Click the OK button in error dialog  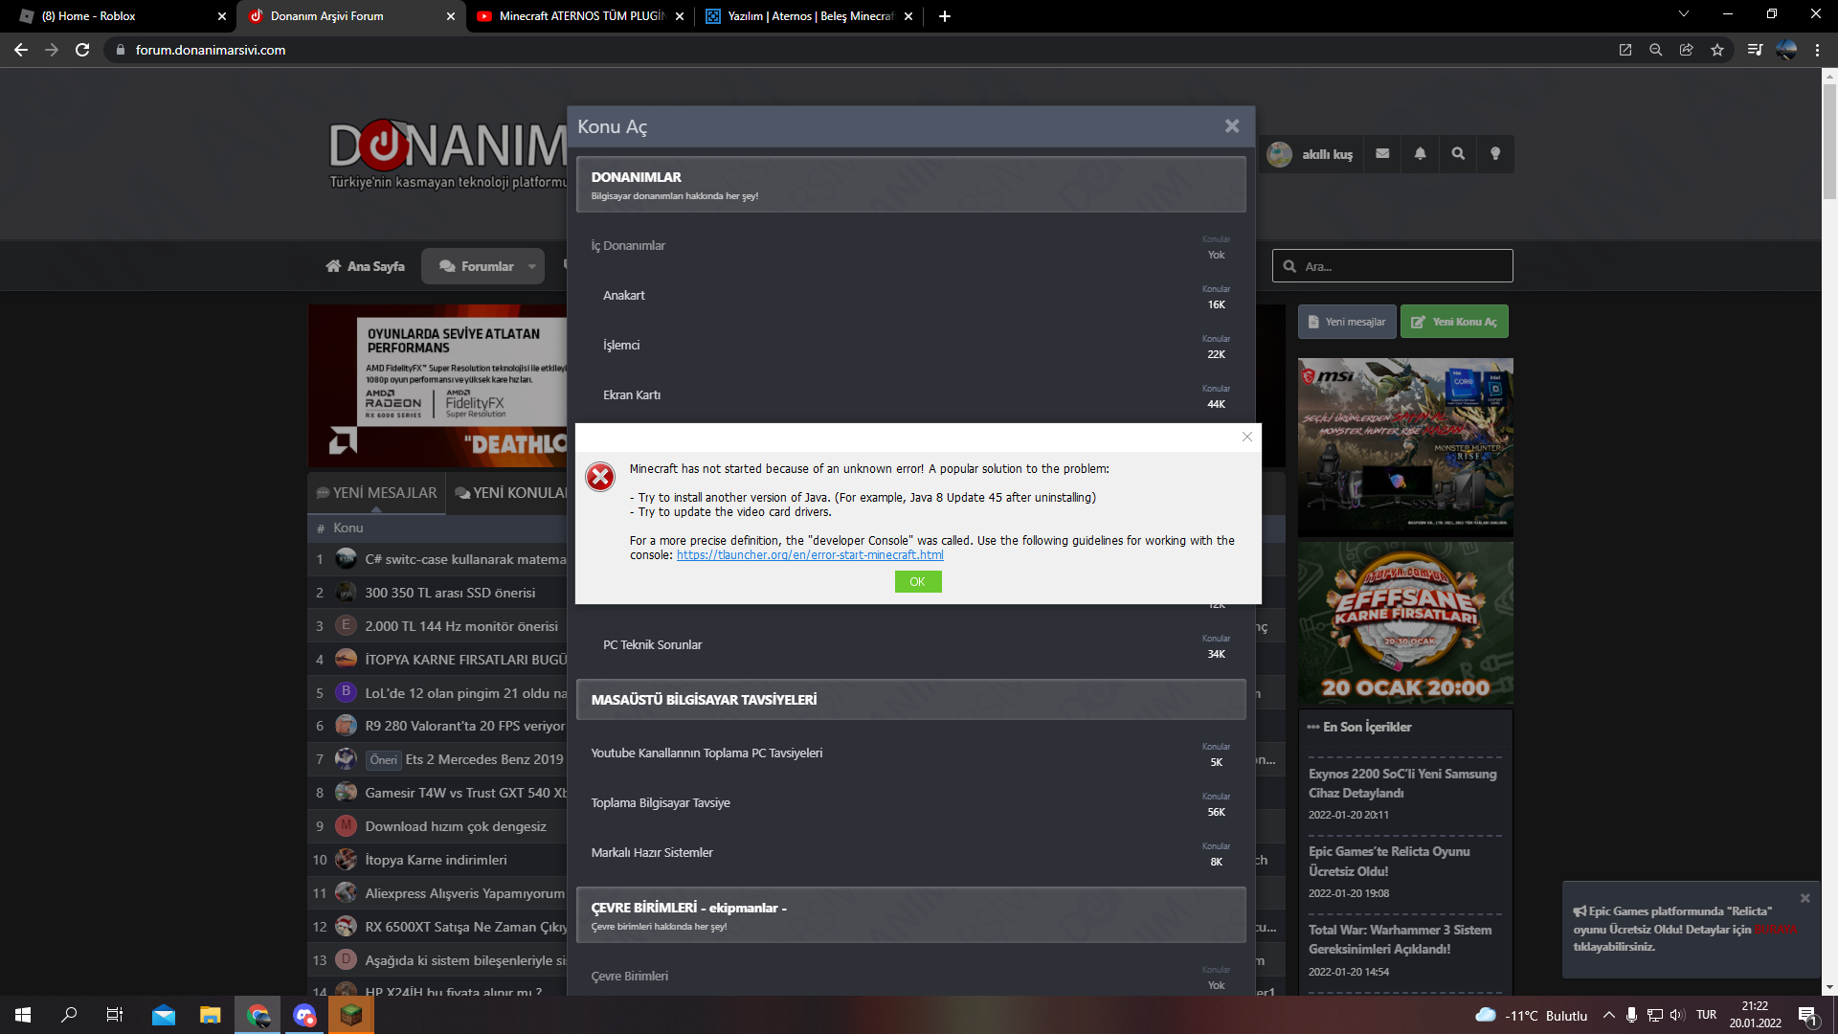(x=917, y=581)
